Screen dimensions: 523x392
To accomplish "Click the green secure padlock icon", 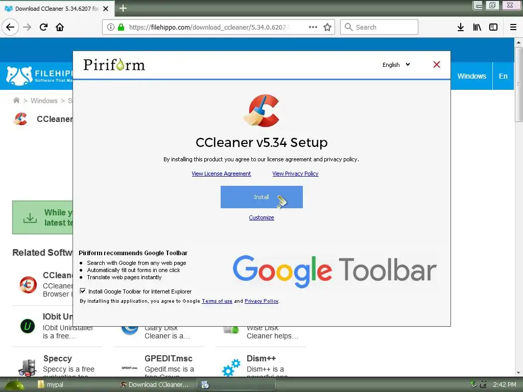I will click(121, 27).
